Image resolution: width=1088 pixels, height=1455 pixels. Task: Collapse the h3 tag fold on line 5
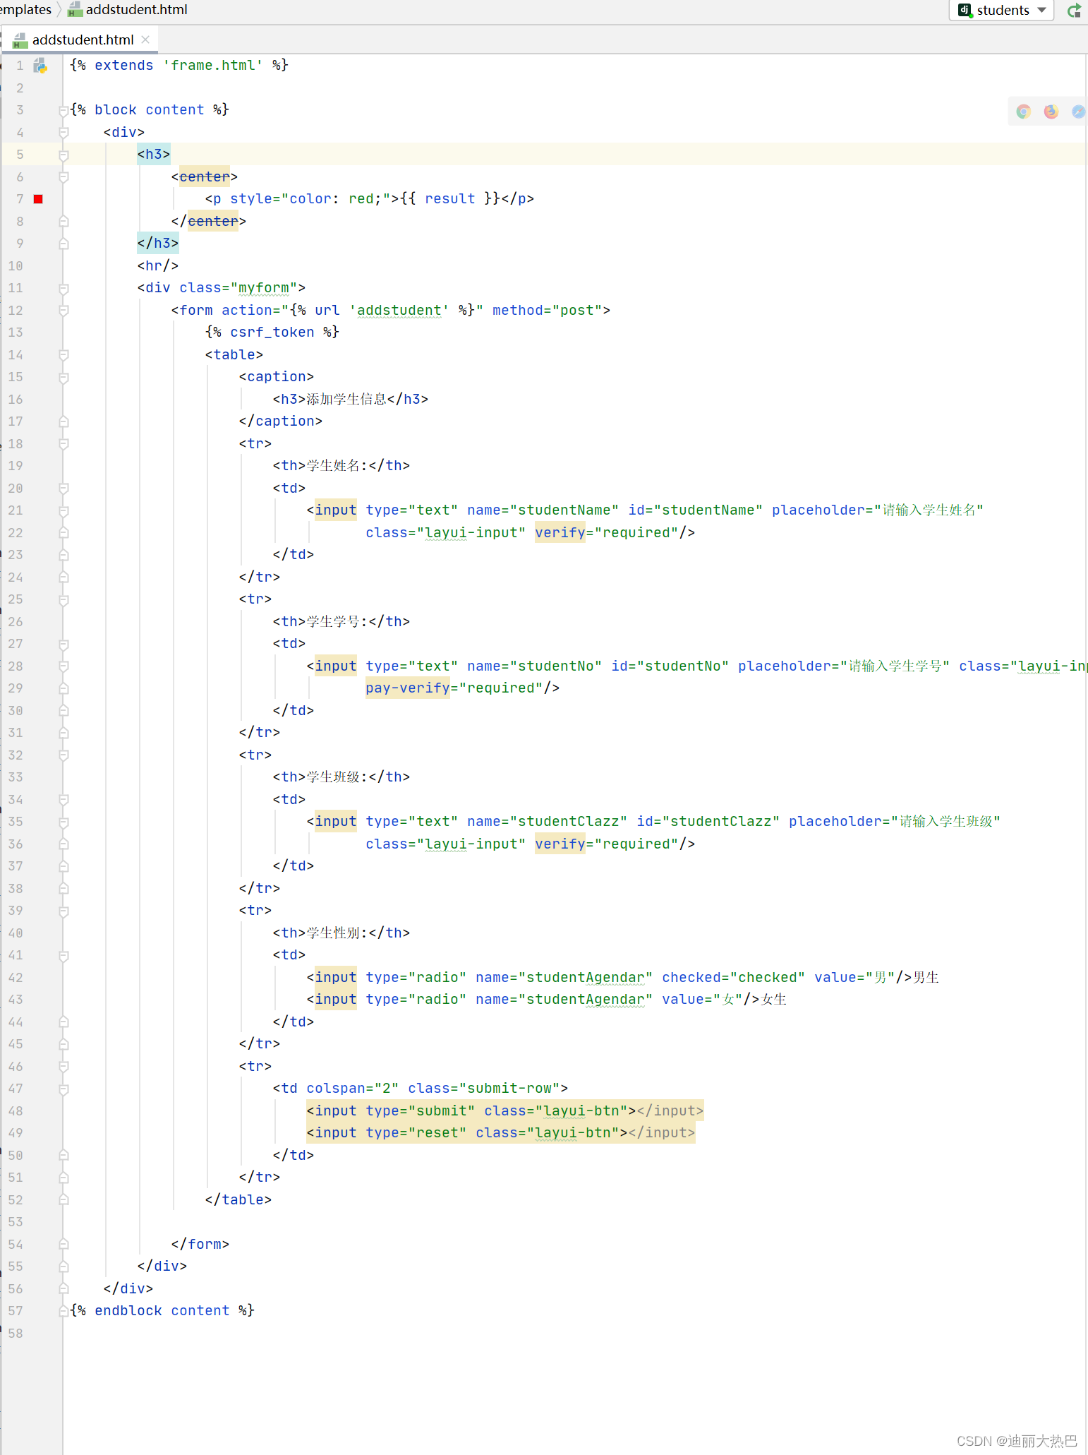[64, 155]
